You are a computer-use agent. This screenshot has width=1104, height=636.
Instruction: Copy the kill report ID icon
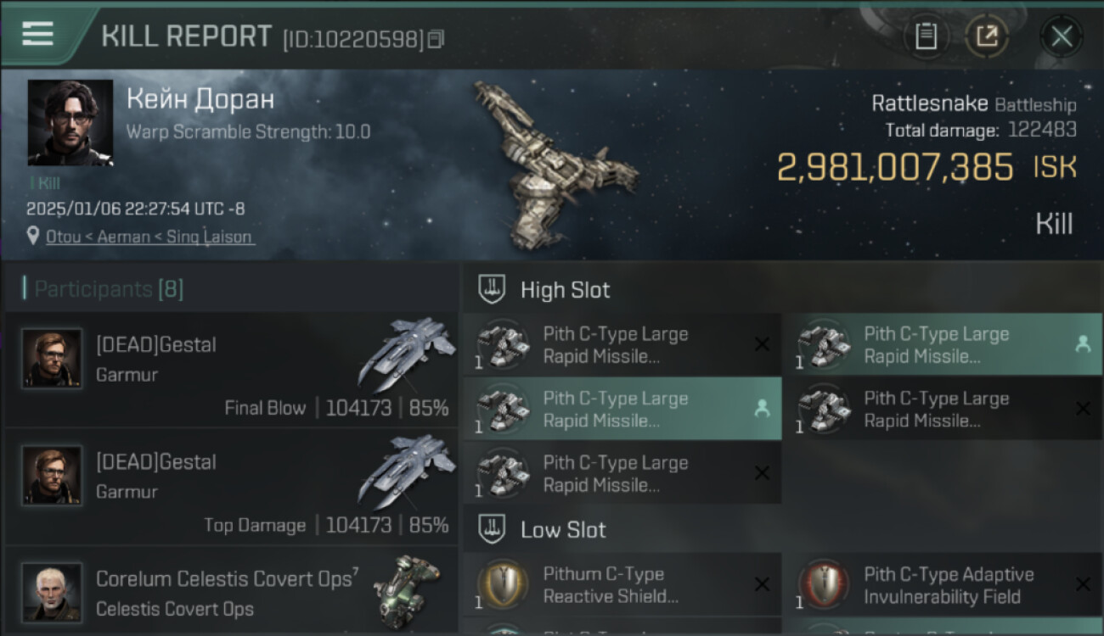pyautogui.click(x=435, y=39)
